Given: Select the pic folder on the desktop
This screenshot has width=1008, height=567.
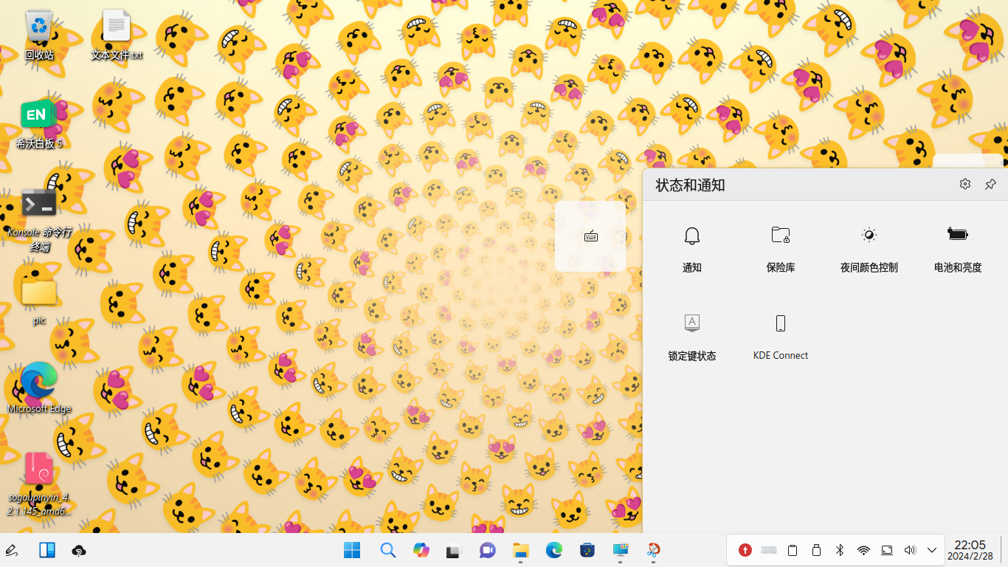Looking at the screenshot, I should click(39, 301).
